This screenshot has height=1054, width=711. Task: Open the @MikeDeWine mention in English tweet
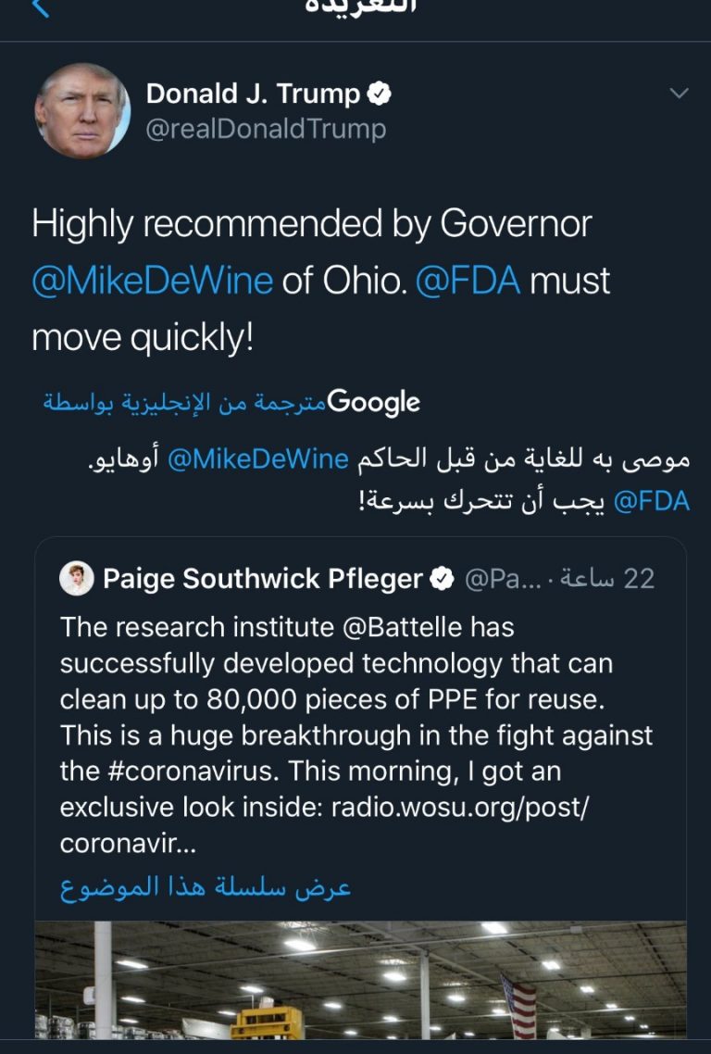[153, 281]
